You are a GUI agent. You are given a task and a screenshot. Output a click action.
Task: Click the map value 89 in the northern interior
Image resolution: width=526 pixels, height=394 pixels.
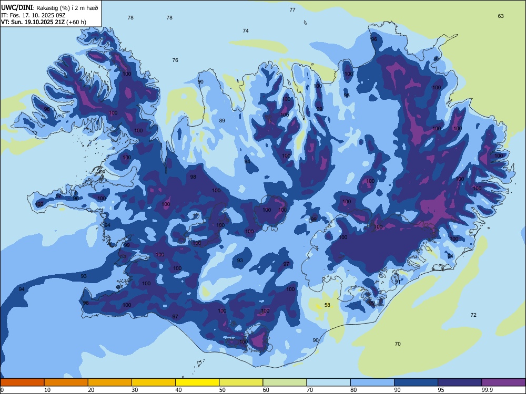(x=222, y=121)
